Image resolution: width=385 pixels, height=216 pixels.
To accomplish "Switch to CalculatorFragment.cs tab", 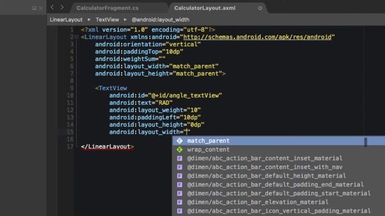I will [x=108, y=8].
